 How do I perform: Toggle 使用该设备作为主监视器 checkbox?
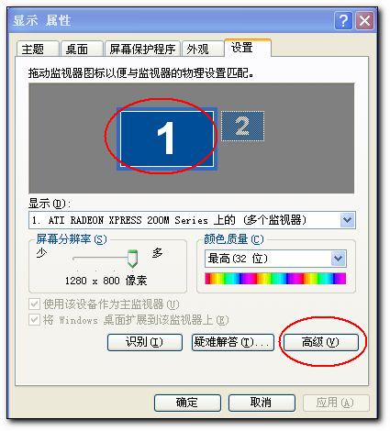point(34,304)
